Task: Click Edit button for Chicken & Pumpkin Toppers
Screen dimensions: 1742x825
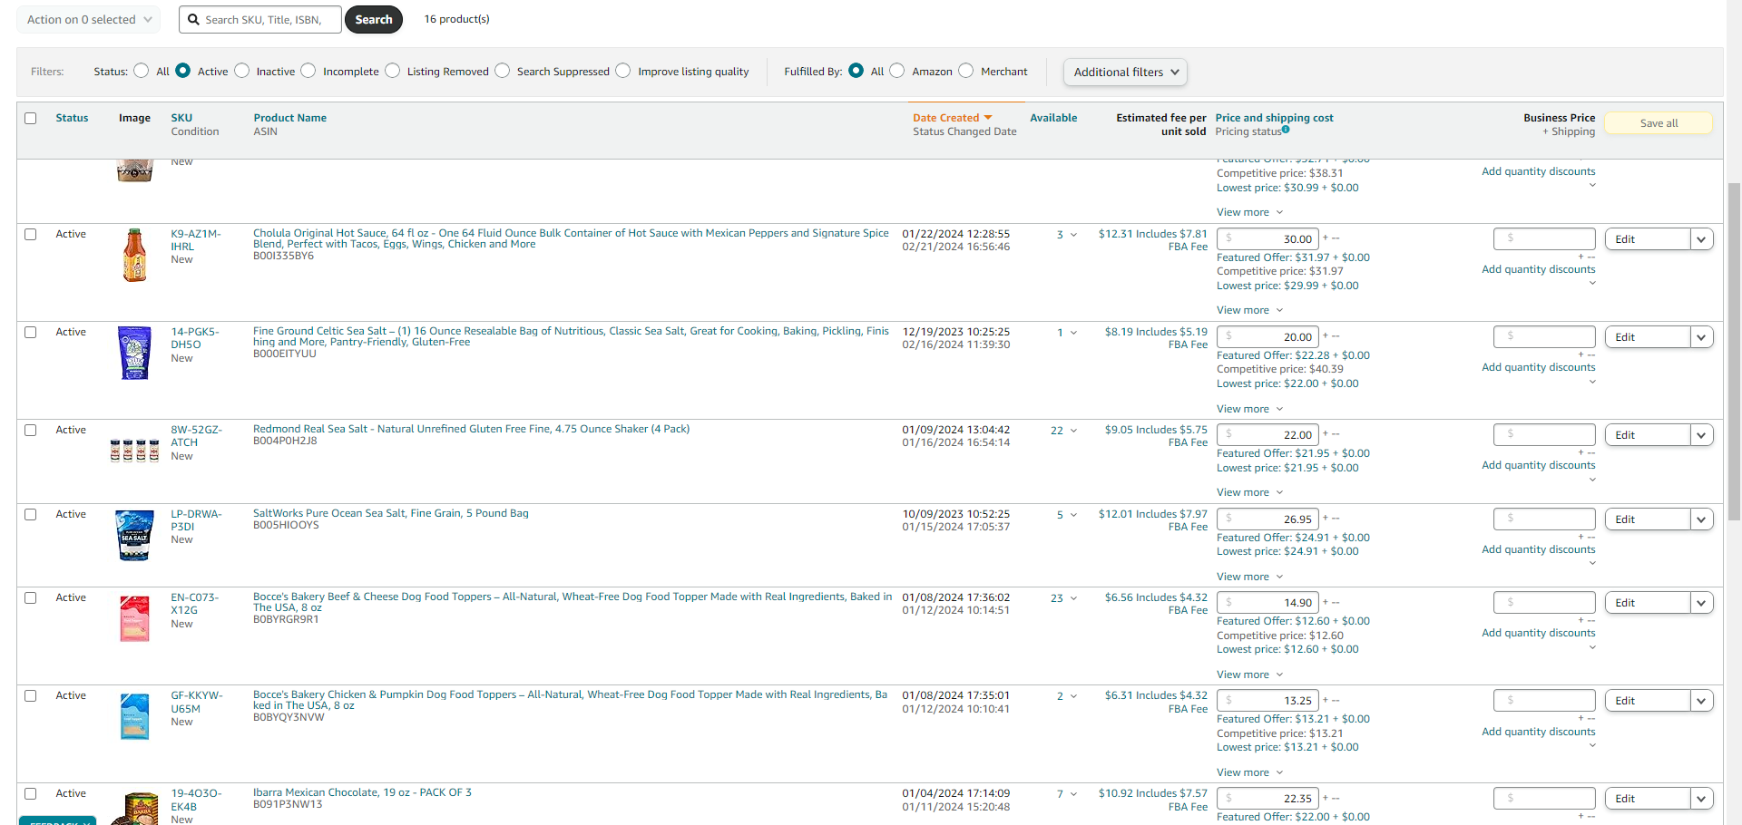Action: click(1648, 701)
